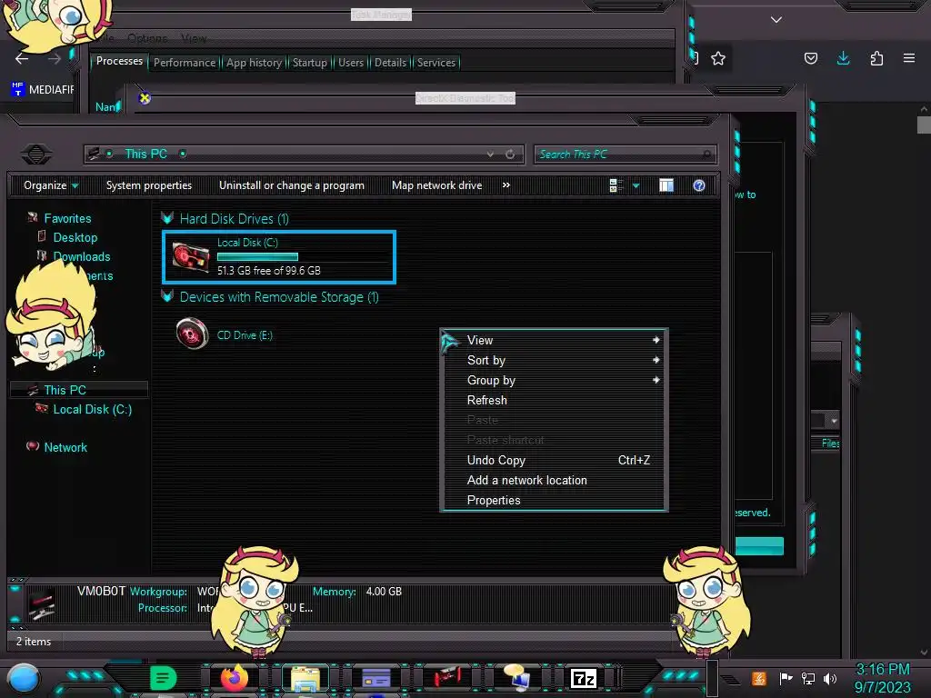Open the green notes app on taskbar
Image resolution: width=931 pixels, height=698 pixels.
163,678
